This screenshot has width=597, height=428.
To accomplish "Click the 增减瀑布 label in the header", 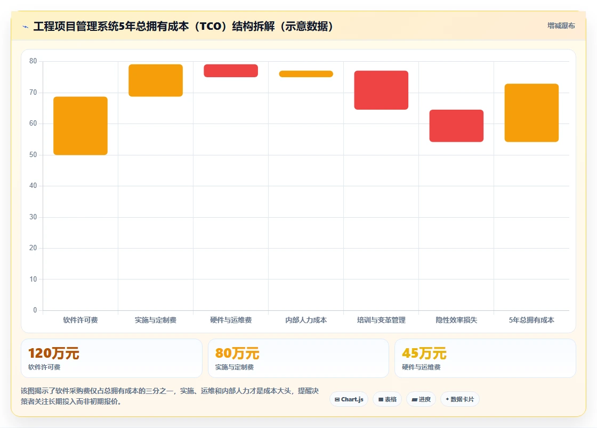I will pyautogui.click(x=561, y=26).
